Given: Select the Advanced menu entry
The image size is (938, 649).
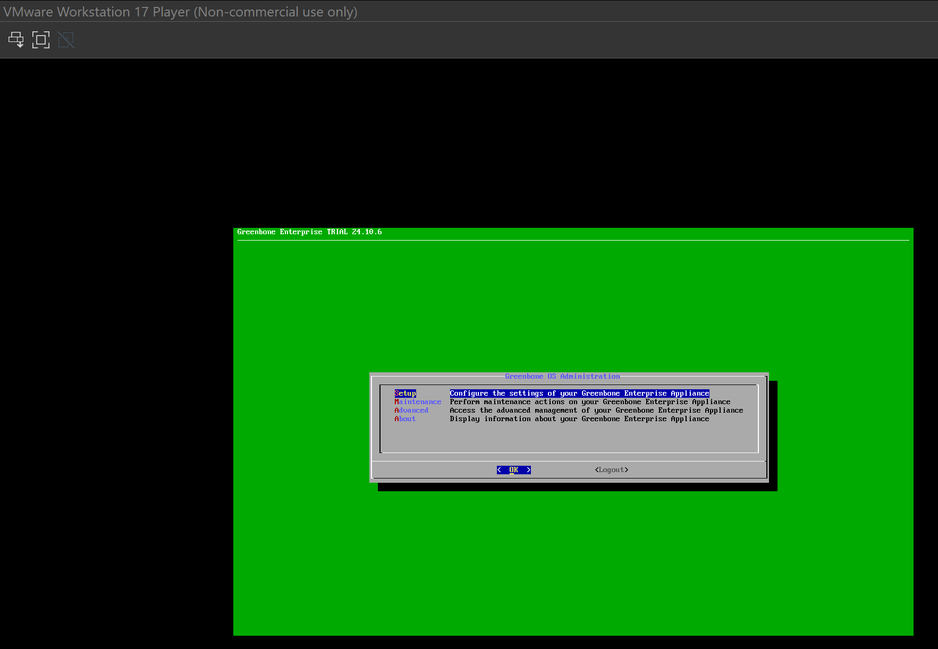Looking at the screenshot, I should 412,410.
